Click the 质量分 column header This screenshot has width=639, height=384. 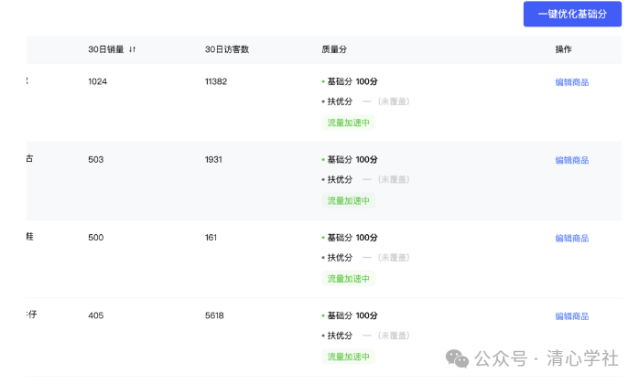click(334, 49)
